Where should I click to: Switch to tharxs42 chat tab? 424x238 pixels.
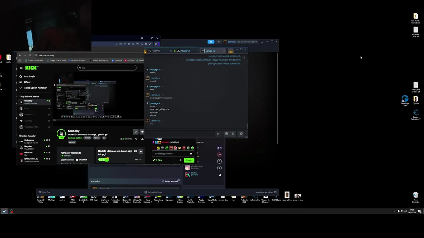185,51
